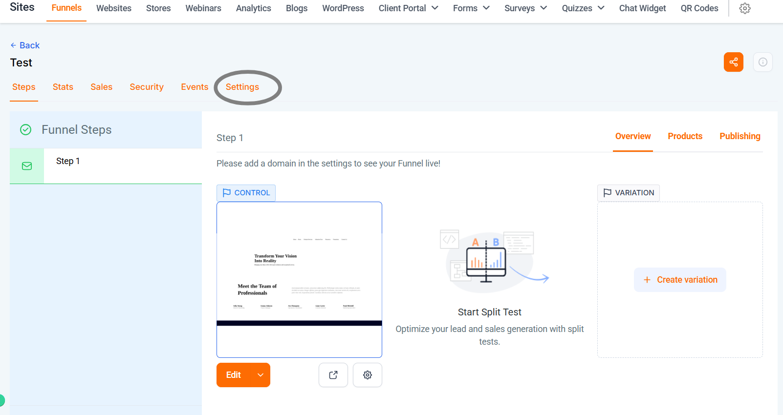The width and height of the screenshot is (783, 415).
Task: Click the Funnel Steps checkmark icon
Action: click(25, 129)
